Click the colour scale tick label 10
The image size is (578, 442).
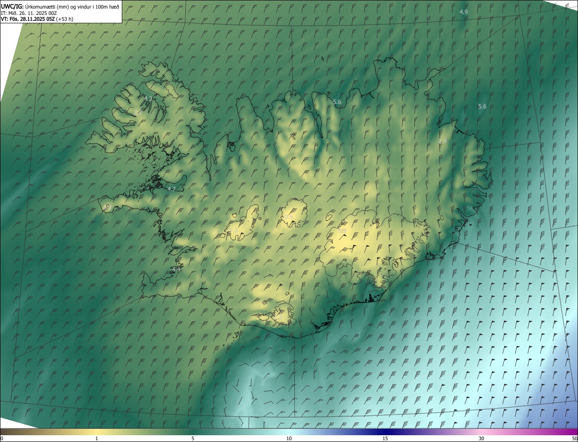289,438
